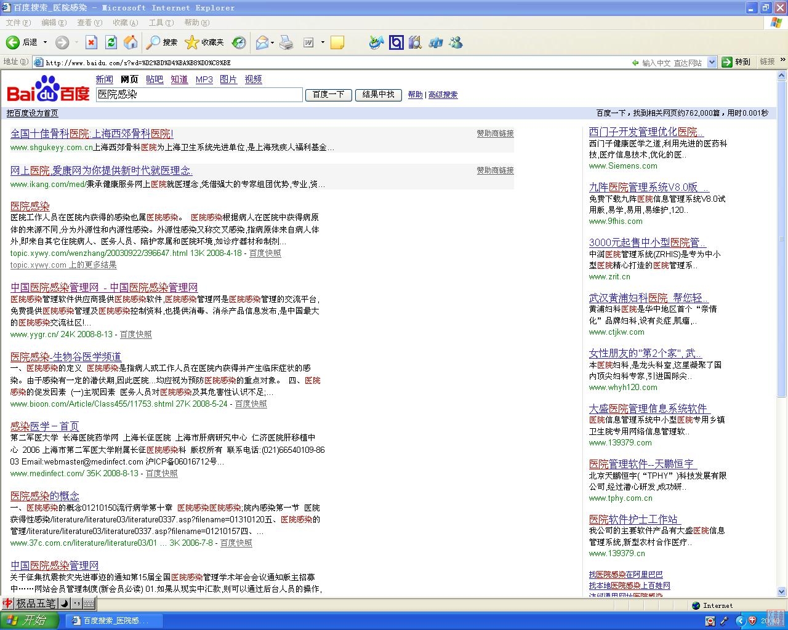Switch to Baidu 图片 tab
788x630 pixels.
tap(228, 79)
